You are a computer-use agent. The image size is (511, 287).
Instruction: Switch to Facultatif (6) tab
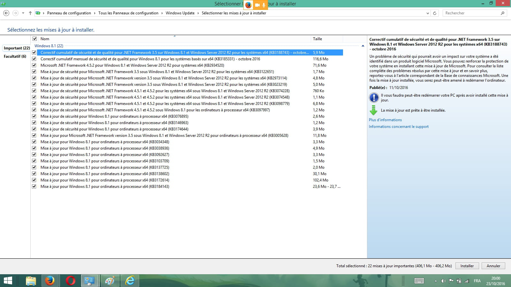click(15, 56)
